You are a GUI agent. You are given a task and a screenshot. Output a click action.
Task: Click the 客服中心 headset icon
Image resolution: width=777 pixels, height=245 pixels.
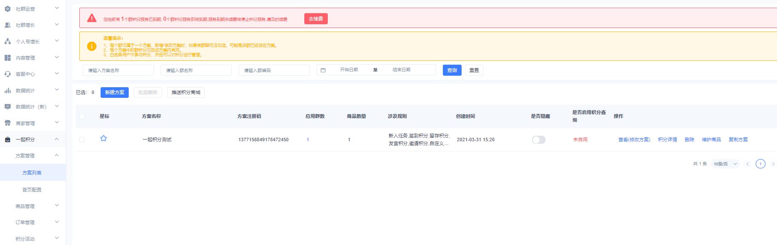point(8,74)
